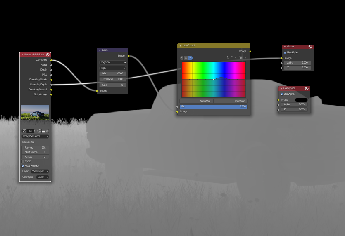Click the Denoising Albedo output socket

point(51,80)
